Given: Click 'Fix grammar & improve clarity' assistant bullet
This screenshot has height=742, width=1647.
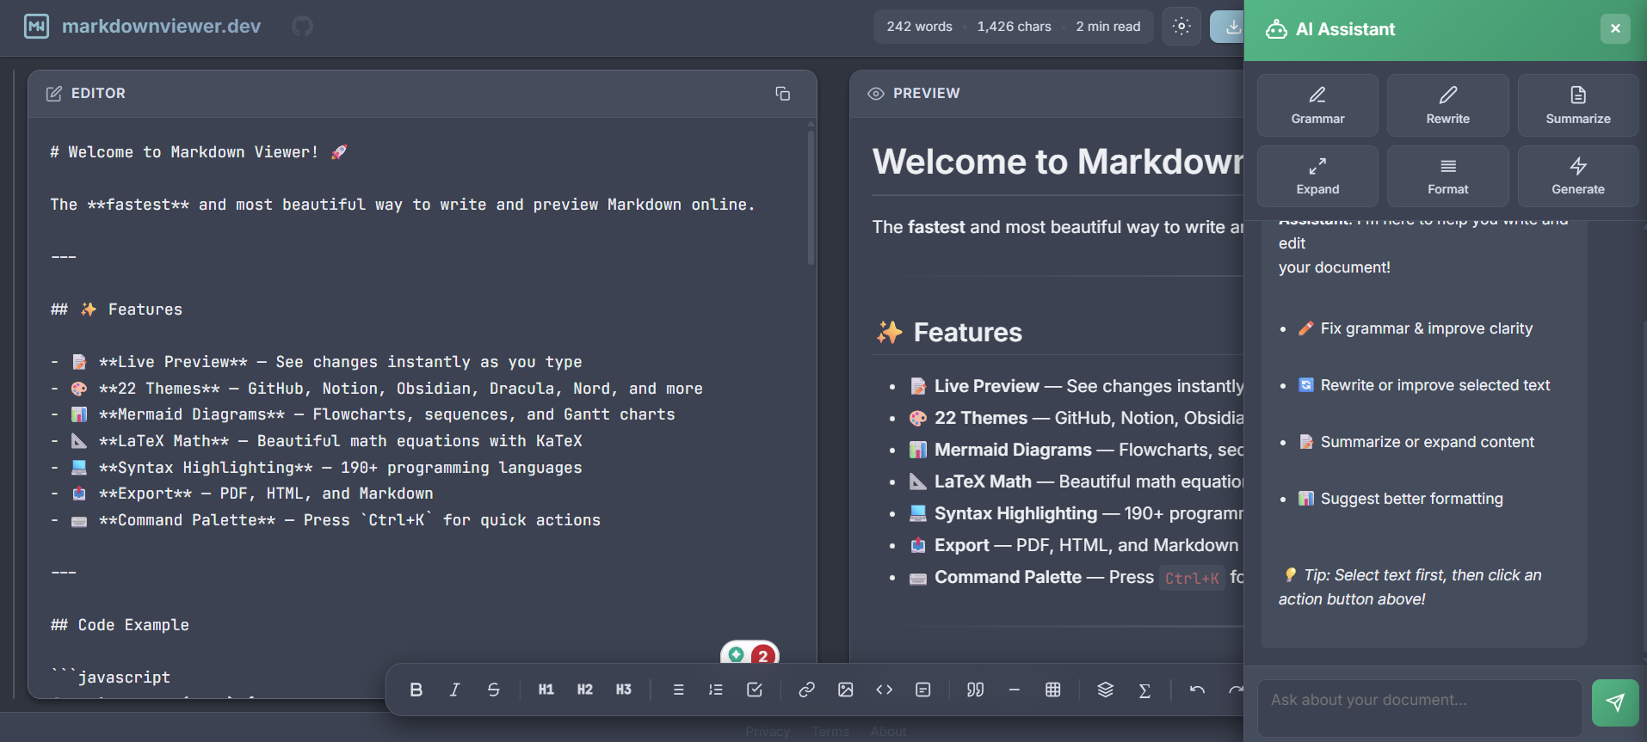Looking at the screenshot, I should pyautogui.click(x=1426, y=328).
